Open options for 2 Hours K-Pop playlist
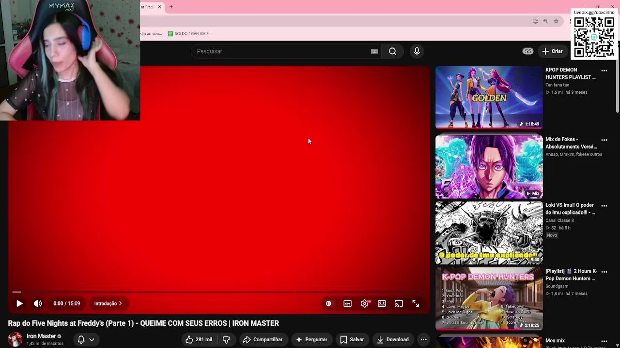Screen dimensions: 620x348 [604, 272]
